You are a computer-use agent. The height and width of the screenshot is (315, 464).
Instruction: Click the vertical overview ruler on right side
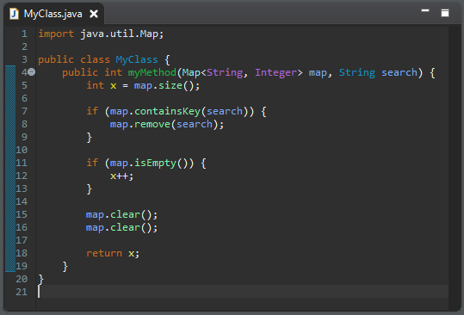tap(455, 168)
